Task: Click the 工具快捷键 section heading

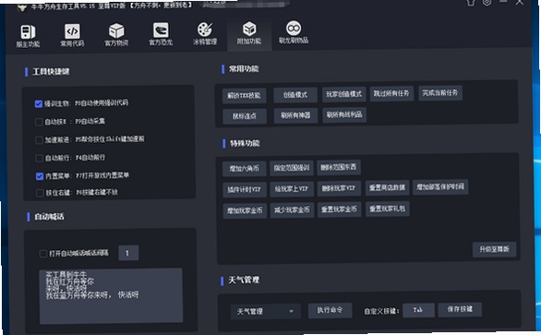Action: [51, 71]
